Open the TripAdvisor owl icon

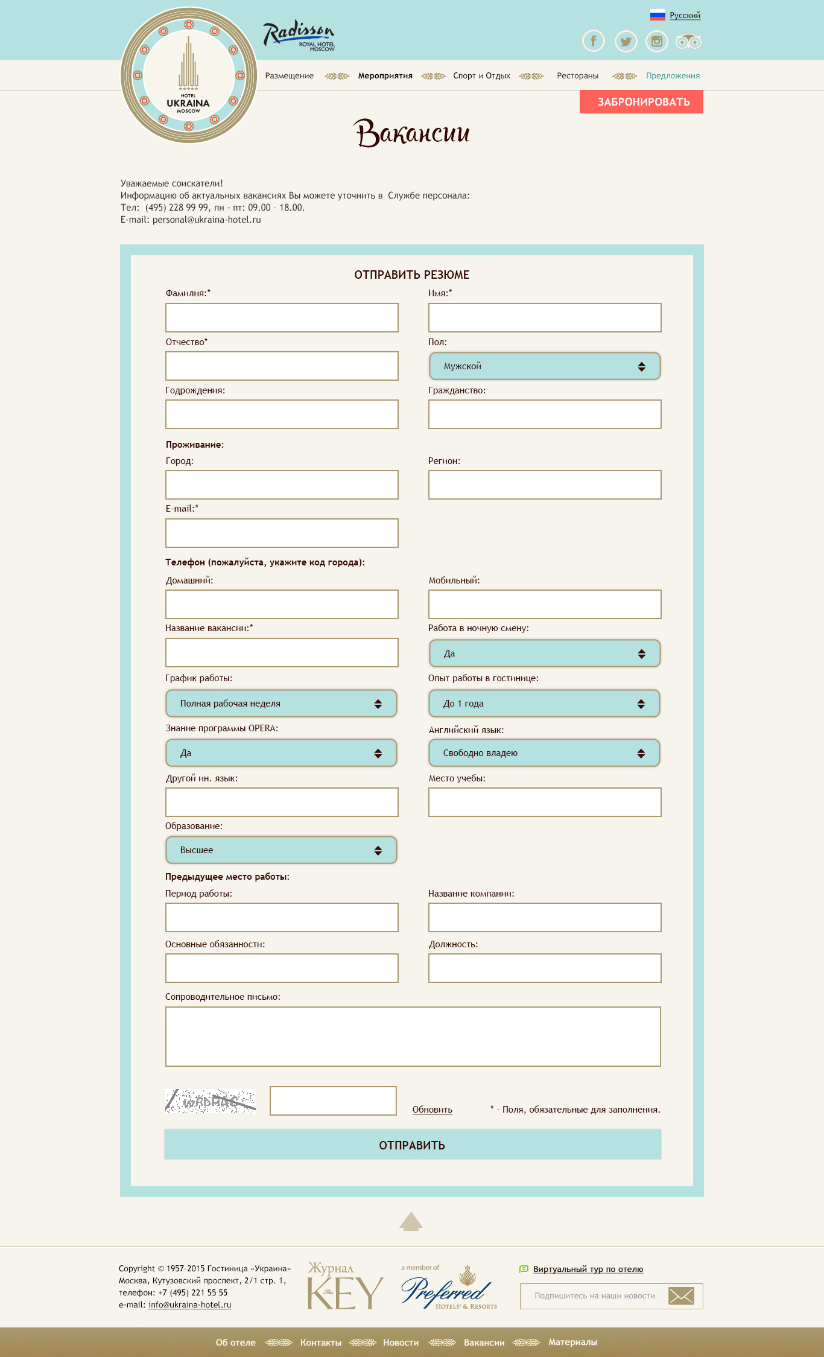[x=688, y=41]
